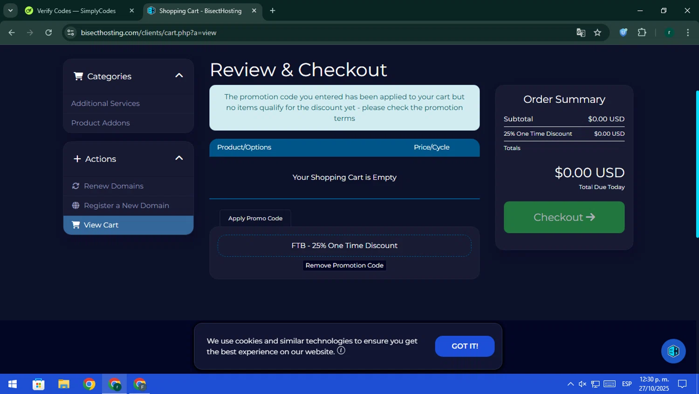Open the extensions puzzle icon
699x394 pixels.
pos(642,33)
